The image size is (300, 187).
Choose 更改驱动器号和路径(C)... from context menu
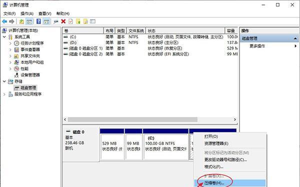click(x=225, y=159)
